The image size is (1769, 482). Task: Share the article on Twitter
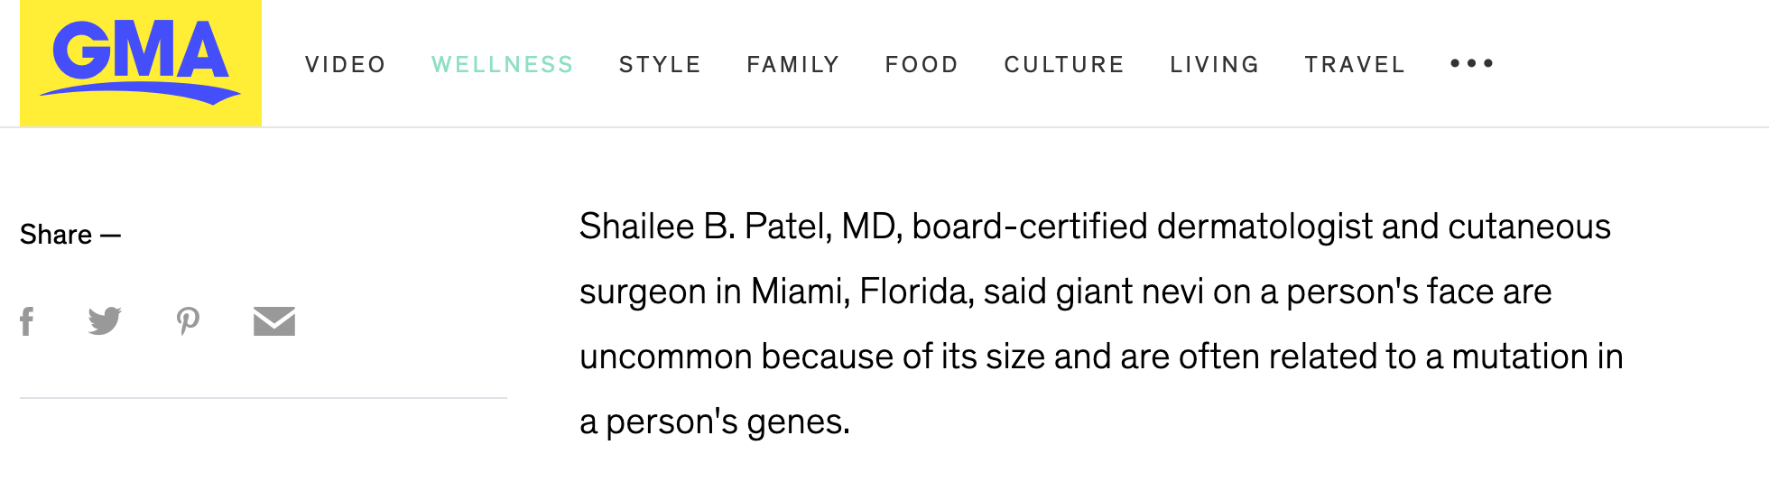pos(105,320)
